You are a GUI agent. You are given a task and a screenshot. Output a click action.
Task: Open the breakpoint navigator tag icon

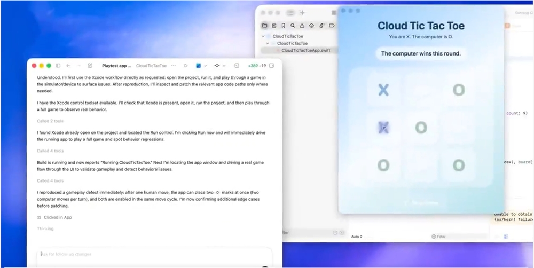[x=331, y=25]
